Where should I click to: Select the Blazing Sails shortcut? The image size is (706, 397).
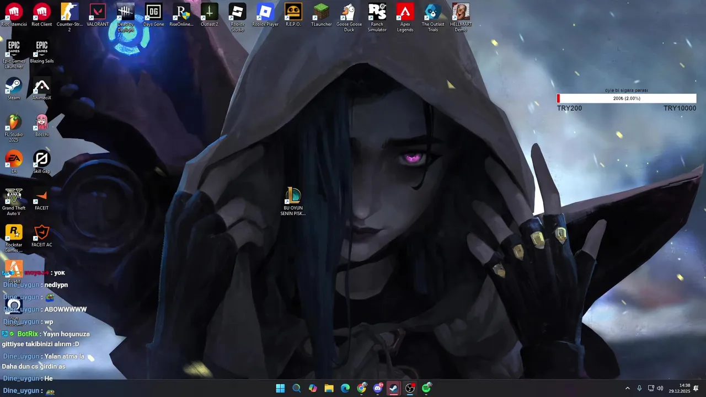click(41, 52)
